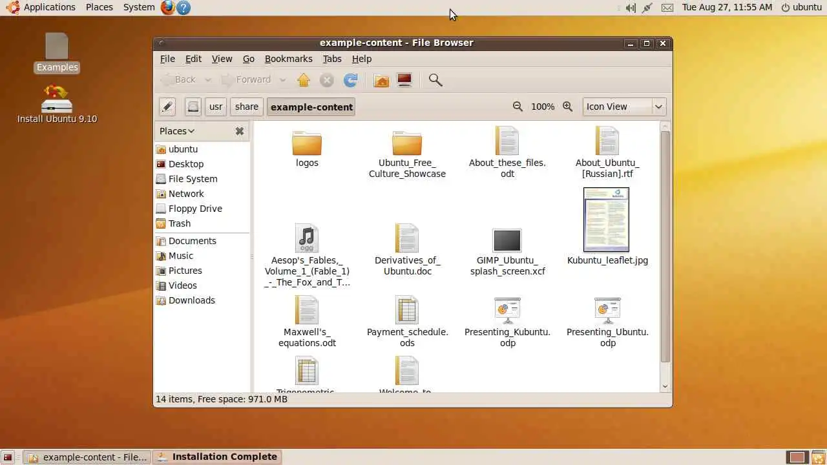This screenshot has width=827, height=465.
Task: Select Maxwell's_equations.odt file icon
Action: pos(307,310)
